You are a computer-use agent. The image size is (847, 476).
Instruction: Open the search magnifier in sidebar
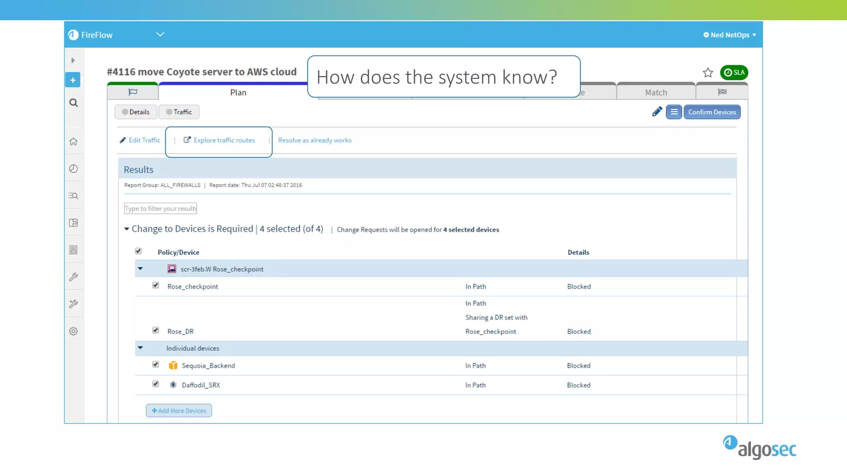(x=74, y=102)
